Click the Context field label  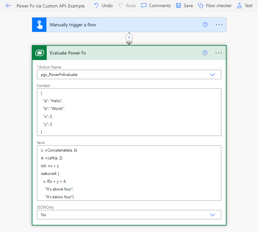click(43, 86)
